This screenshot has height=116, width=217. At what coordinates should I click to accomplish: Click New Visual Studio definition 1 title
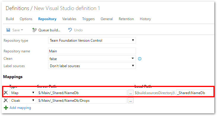[67, 8]
